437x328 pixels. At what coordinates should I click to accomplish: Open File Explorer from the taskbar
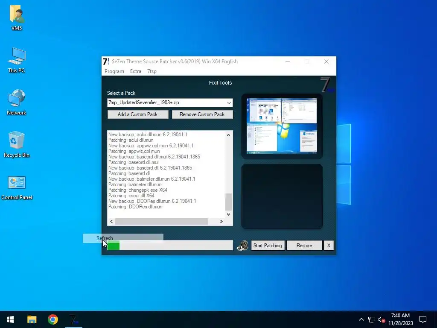coord(32,319)
